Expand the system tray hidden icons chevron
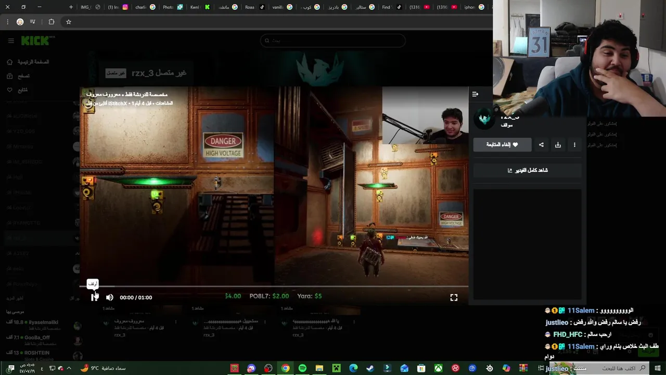 (x=69, y=368)
